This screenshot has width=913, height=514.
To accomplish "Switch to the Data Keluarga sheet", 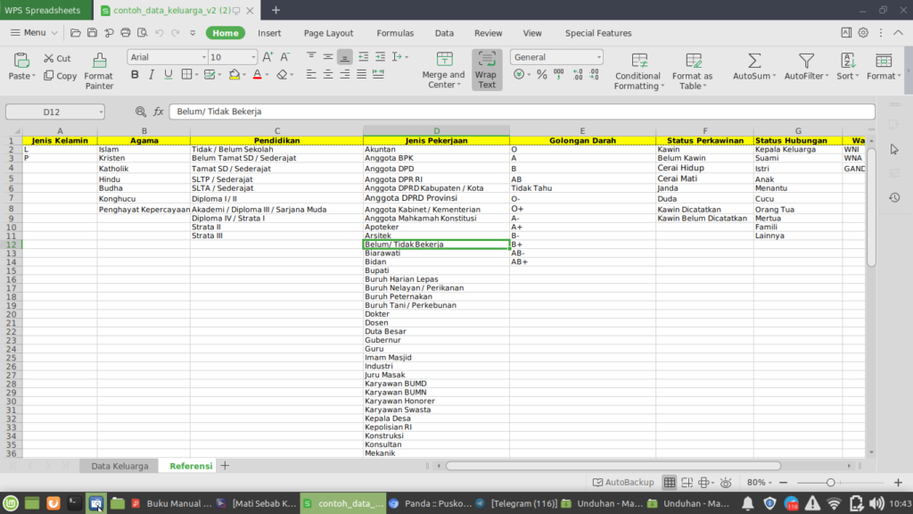I will [x=119, y=466].
